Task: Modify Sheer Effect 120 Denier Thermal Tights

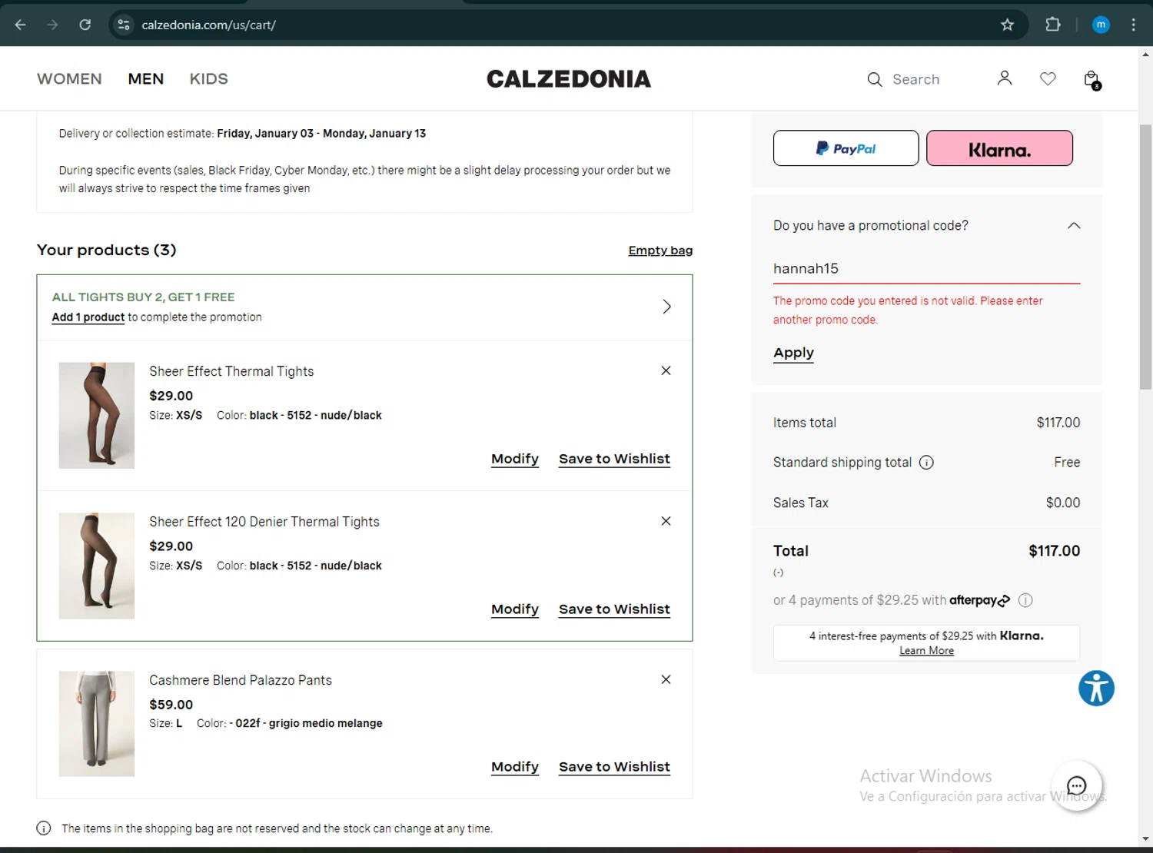Action: [515, 609]
